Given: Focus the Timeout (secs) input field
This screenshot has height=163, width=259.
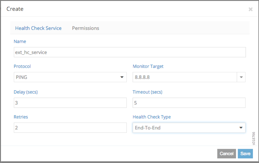Looking at the screenshot, I should point(189,103).
